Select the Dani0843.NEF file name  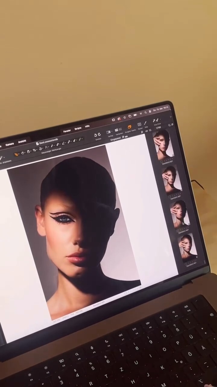tap(191, 265)
